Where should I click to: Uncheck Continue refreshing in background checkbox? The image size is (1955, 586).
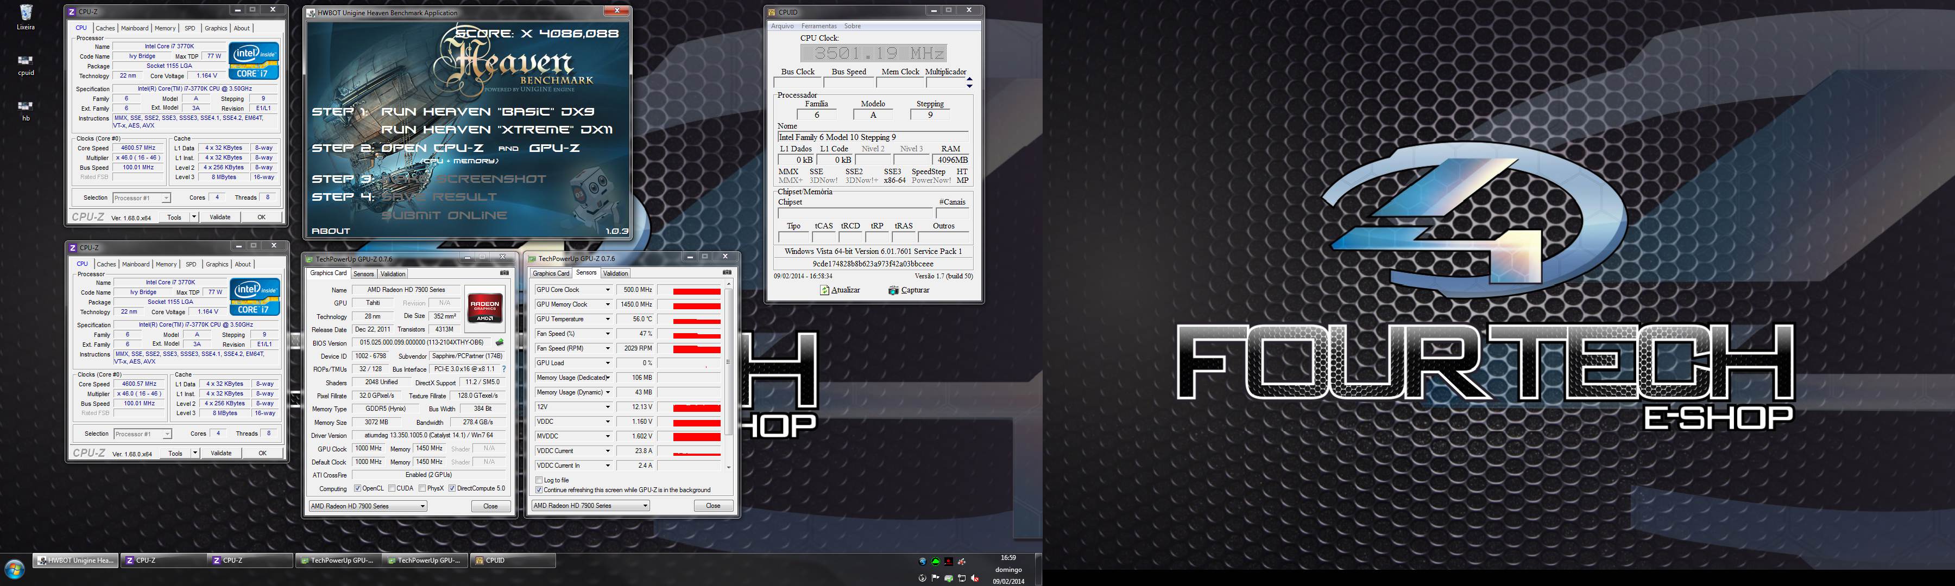point(539,490)
